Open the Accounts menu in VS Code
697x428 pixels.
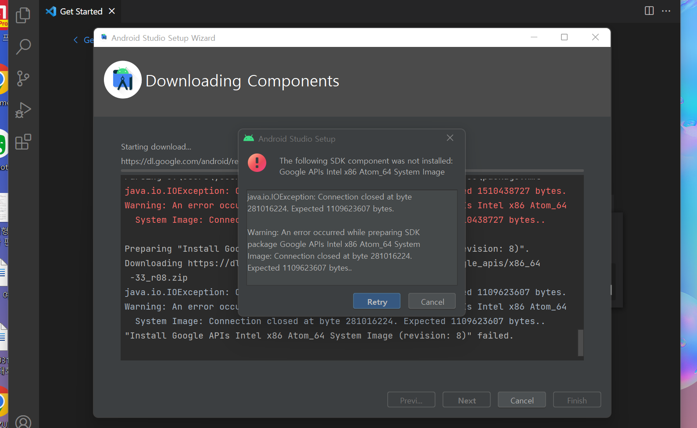23,422
